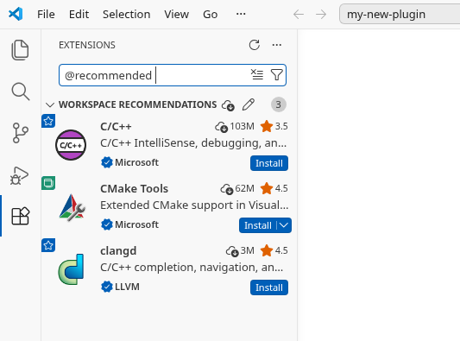Click the 'C/C++ IntelliSense, debugging' description
The width and height of the screenshot is (460, 341).
193,143
